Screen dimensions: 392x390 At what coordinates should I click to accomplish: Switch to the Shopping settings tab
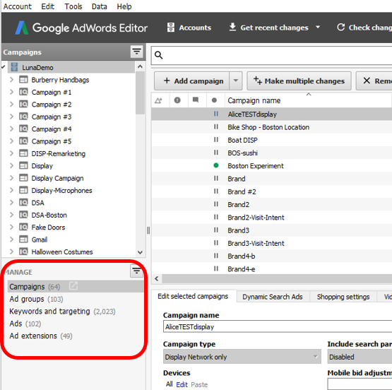pos(343,297)
